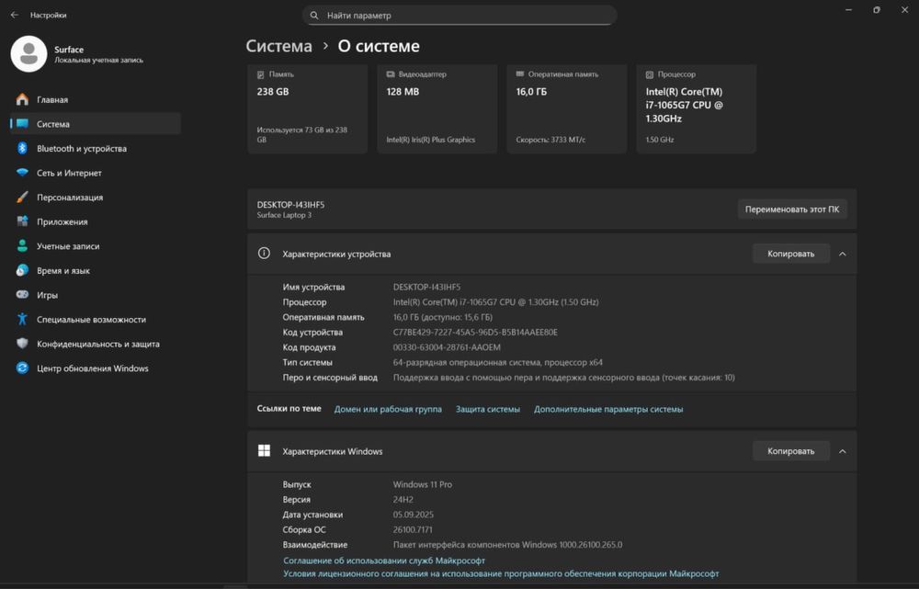Image resolution: width=919 pixels, height=589 pixels.
Task: Click the back arrow in Settings header
Action: tap(14, 15)
